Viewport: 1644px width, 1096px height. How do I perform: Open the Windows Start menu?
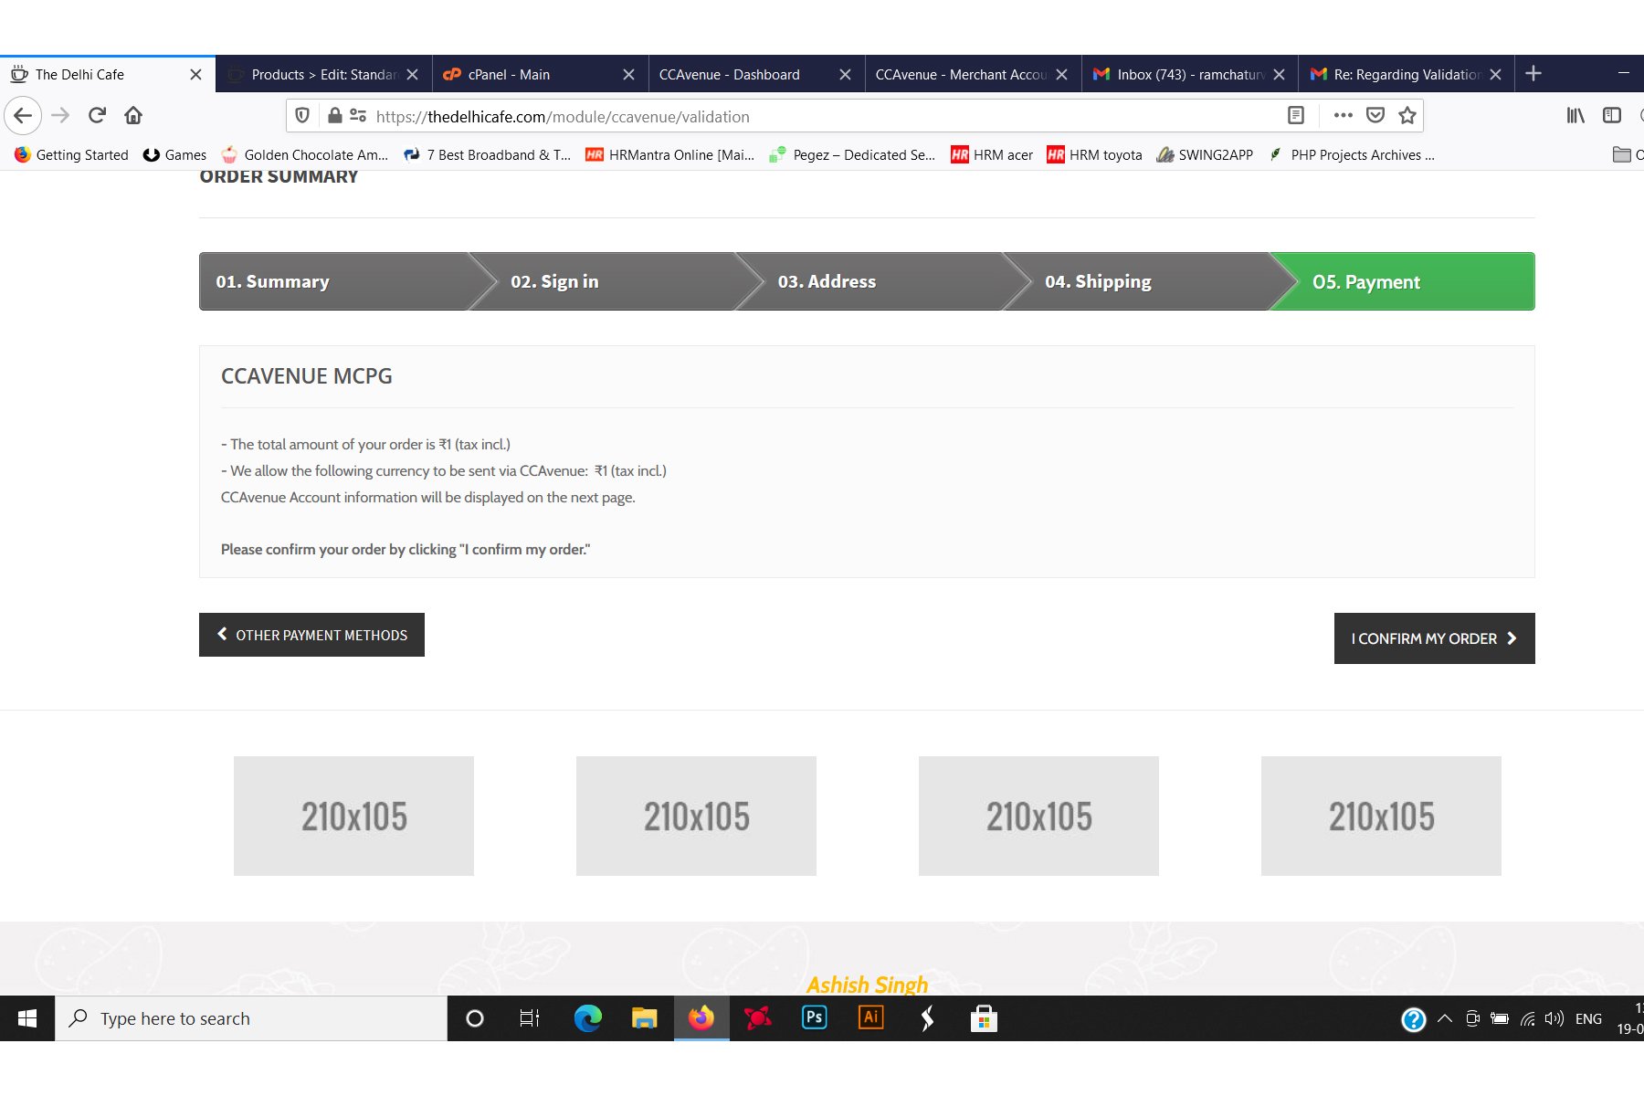27,1018
